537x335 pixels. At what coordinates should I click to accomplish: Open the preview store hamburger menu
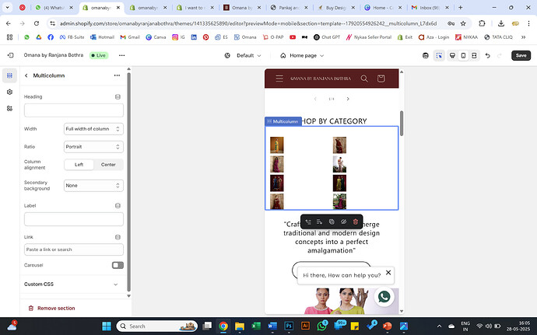tap(279, 79)
